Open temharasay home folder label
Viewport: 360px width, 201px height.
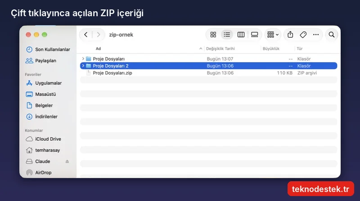click(48, 150)
